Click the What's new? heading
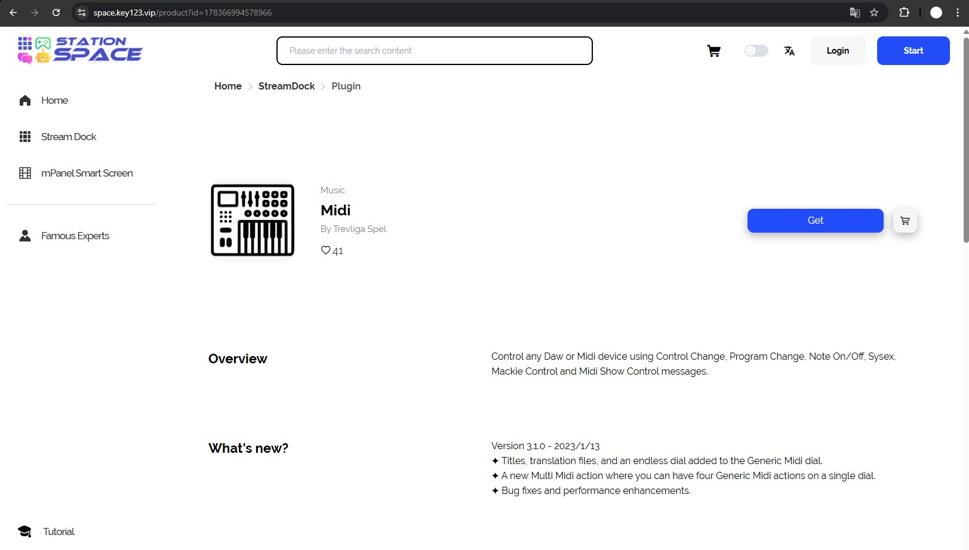The width and height of the screenshot is (969, 550). (248, 448)
